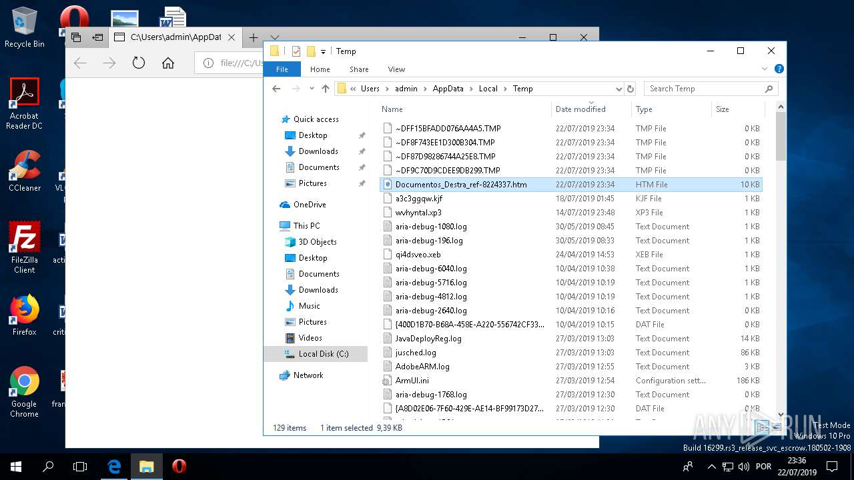Open Edge from the taskbar
The height and width of the screenshot is (480, 854).
pyautogui.click(x=114, y=467)
